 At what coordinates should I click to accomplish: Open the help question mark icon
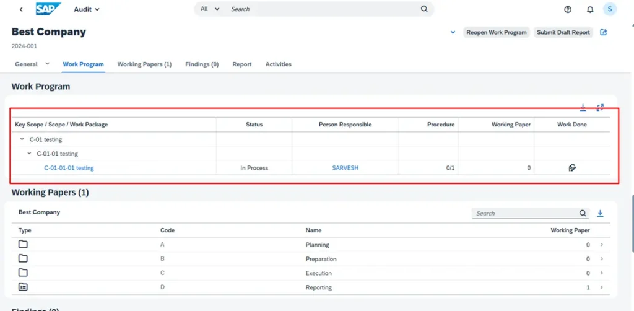[x=568, y=9]
